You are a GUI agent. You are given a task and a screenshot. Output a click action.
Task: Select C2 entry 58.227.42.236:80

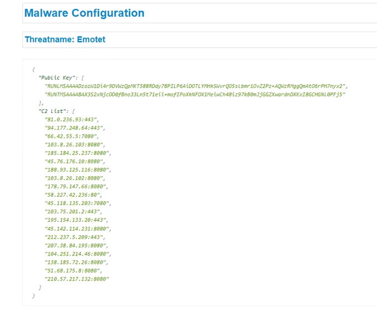(72, 195)
